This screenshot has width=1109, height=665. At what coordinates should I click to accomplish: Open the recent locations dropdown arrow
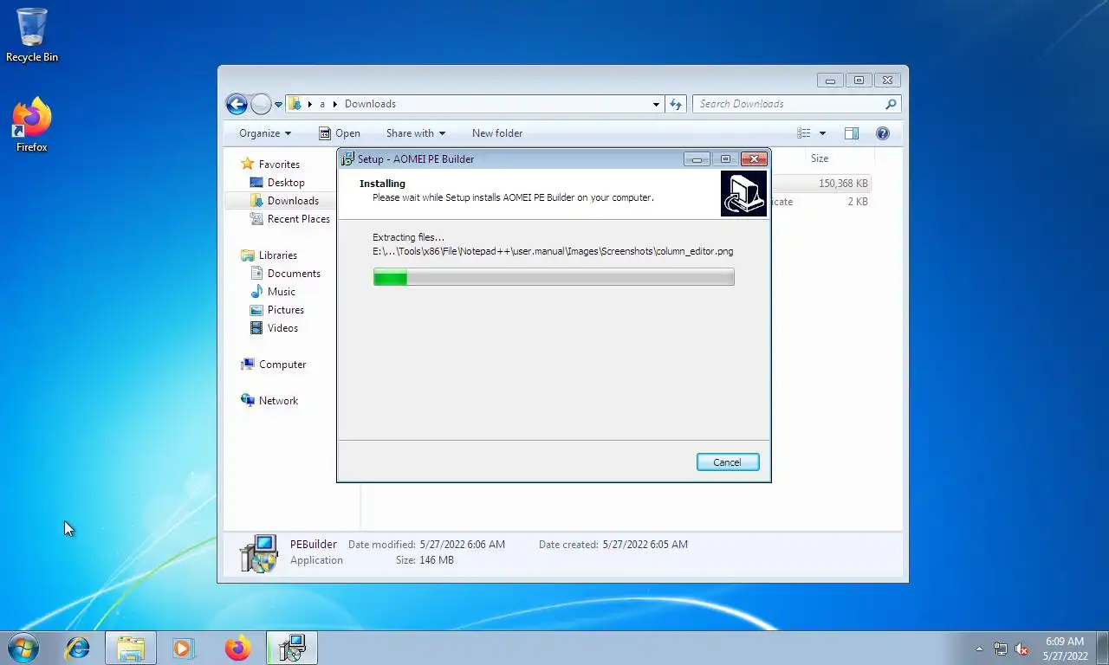[x=278, y=105]
